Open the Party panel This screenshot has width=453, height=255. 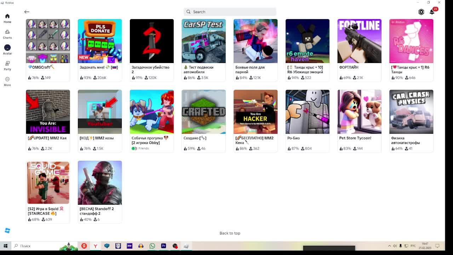(7, 66)
